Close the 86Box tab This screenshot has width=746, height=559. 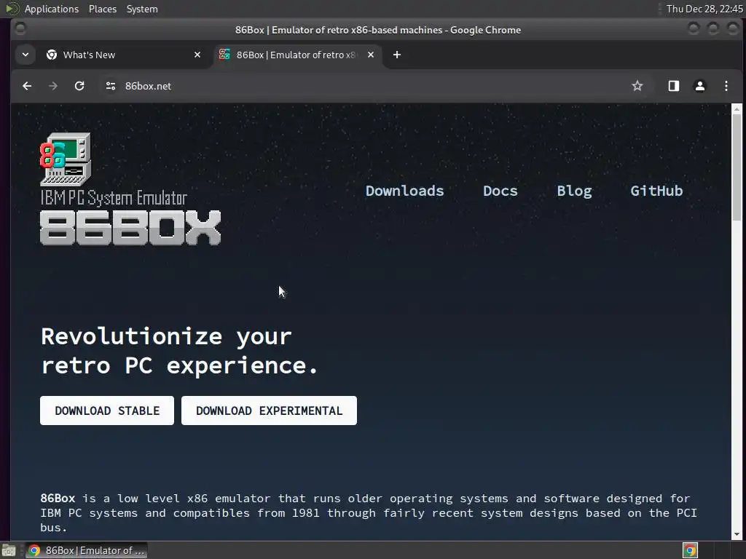pyautogui.click(x=371, y=55)
